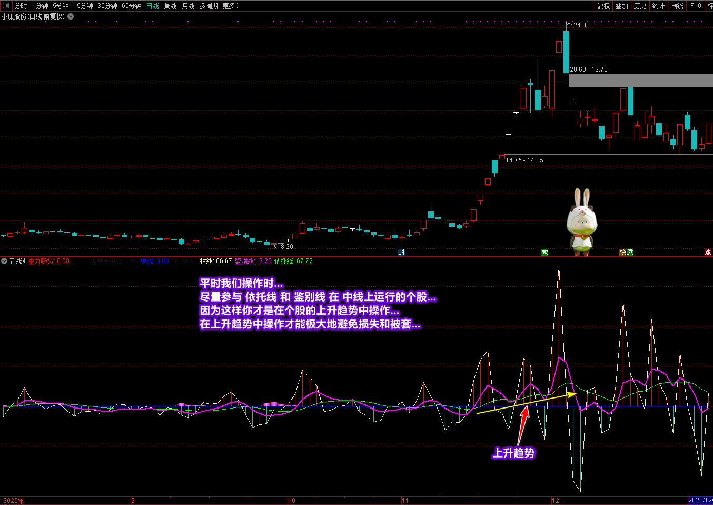Select the 分时 intraday tab
713x505 pixels.
[x=21, y=6]
